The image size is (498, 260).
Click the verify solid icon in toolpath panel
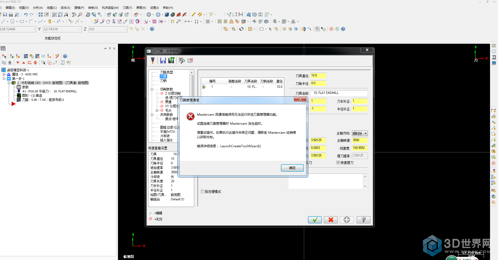click(x=32, y=56)
